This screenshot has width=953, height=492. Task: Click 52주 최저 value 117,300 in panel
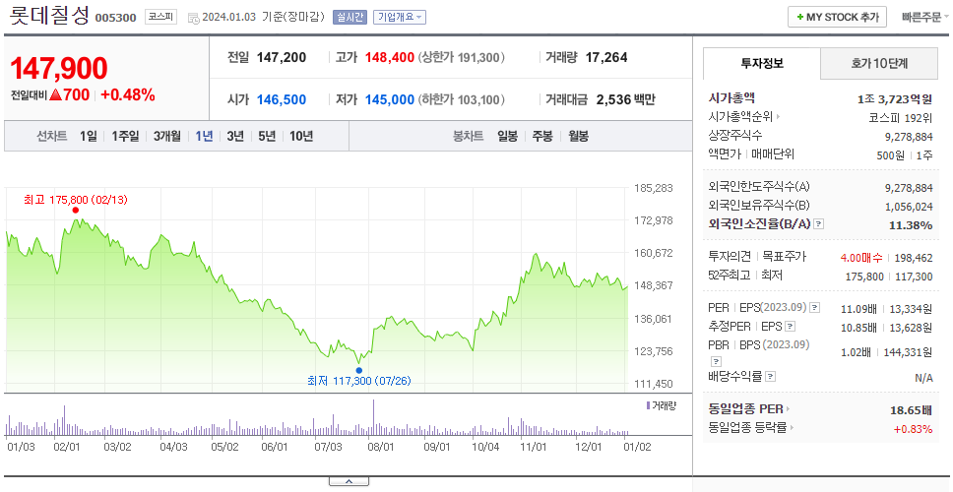[x=913, y=277]
